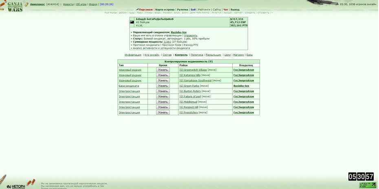Switch to the Рассыльщик tab
Viewport: 379px width, 189px height.
213,55
